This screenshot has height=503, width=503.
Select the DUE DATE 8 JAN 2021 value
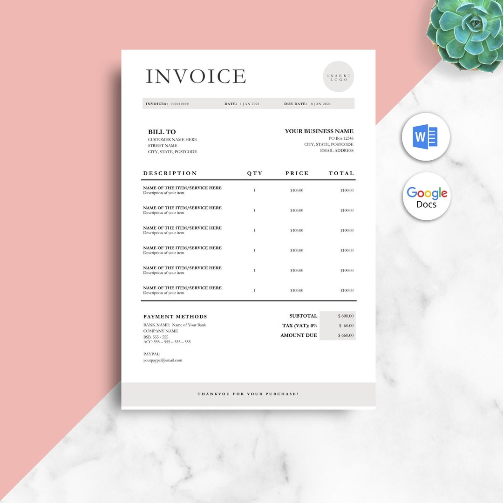pyautogui.click(x=321, y=104)
